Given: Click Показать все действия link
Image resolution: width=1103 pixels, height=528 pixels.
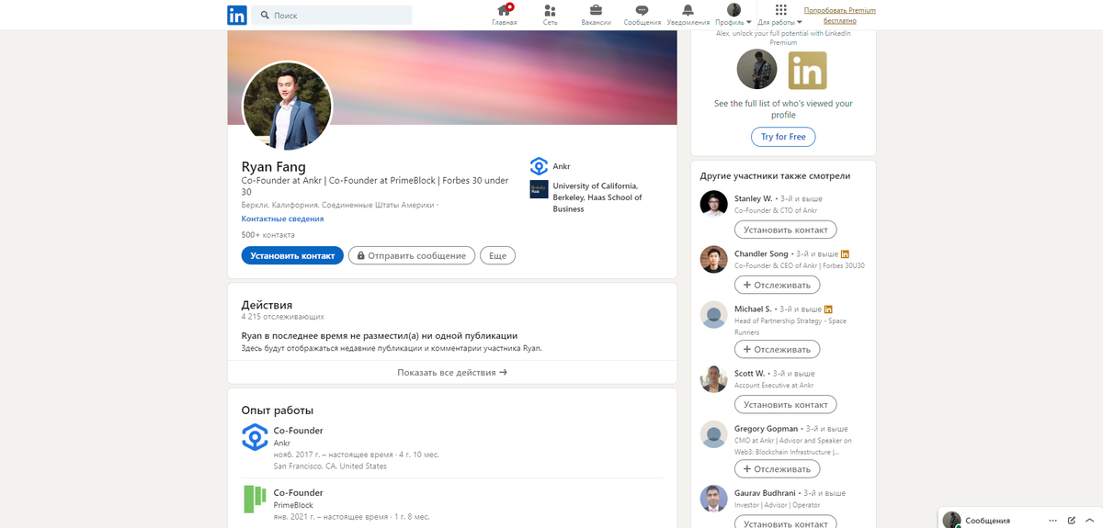Looking at the screenshot, I should pos(452,372).
